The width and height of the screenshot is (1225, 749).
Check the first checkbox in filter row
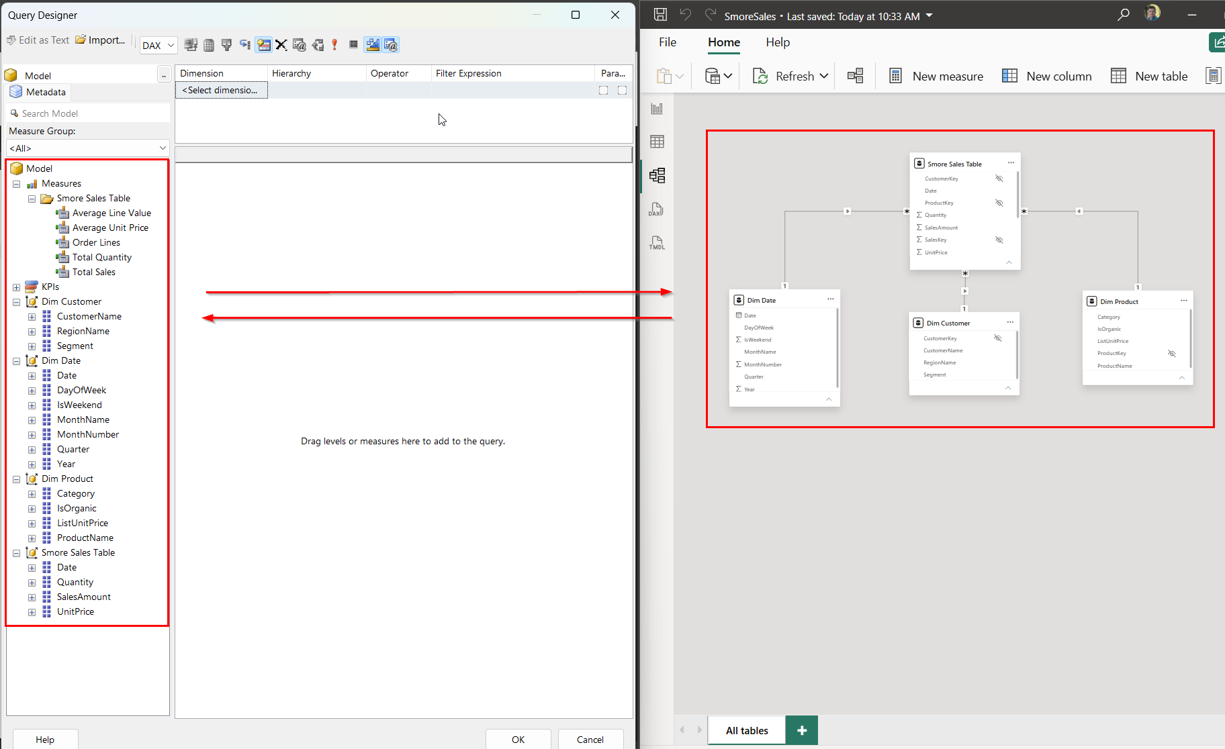[603, 90]
